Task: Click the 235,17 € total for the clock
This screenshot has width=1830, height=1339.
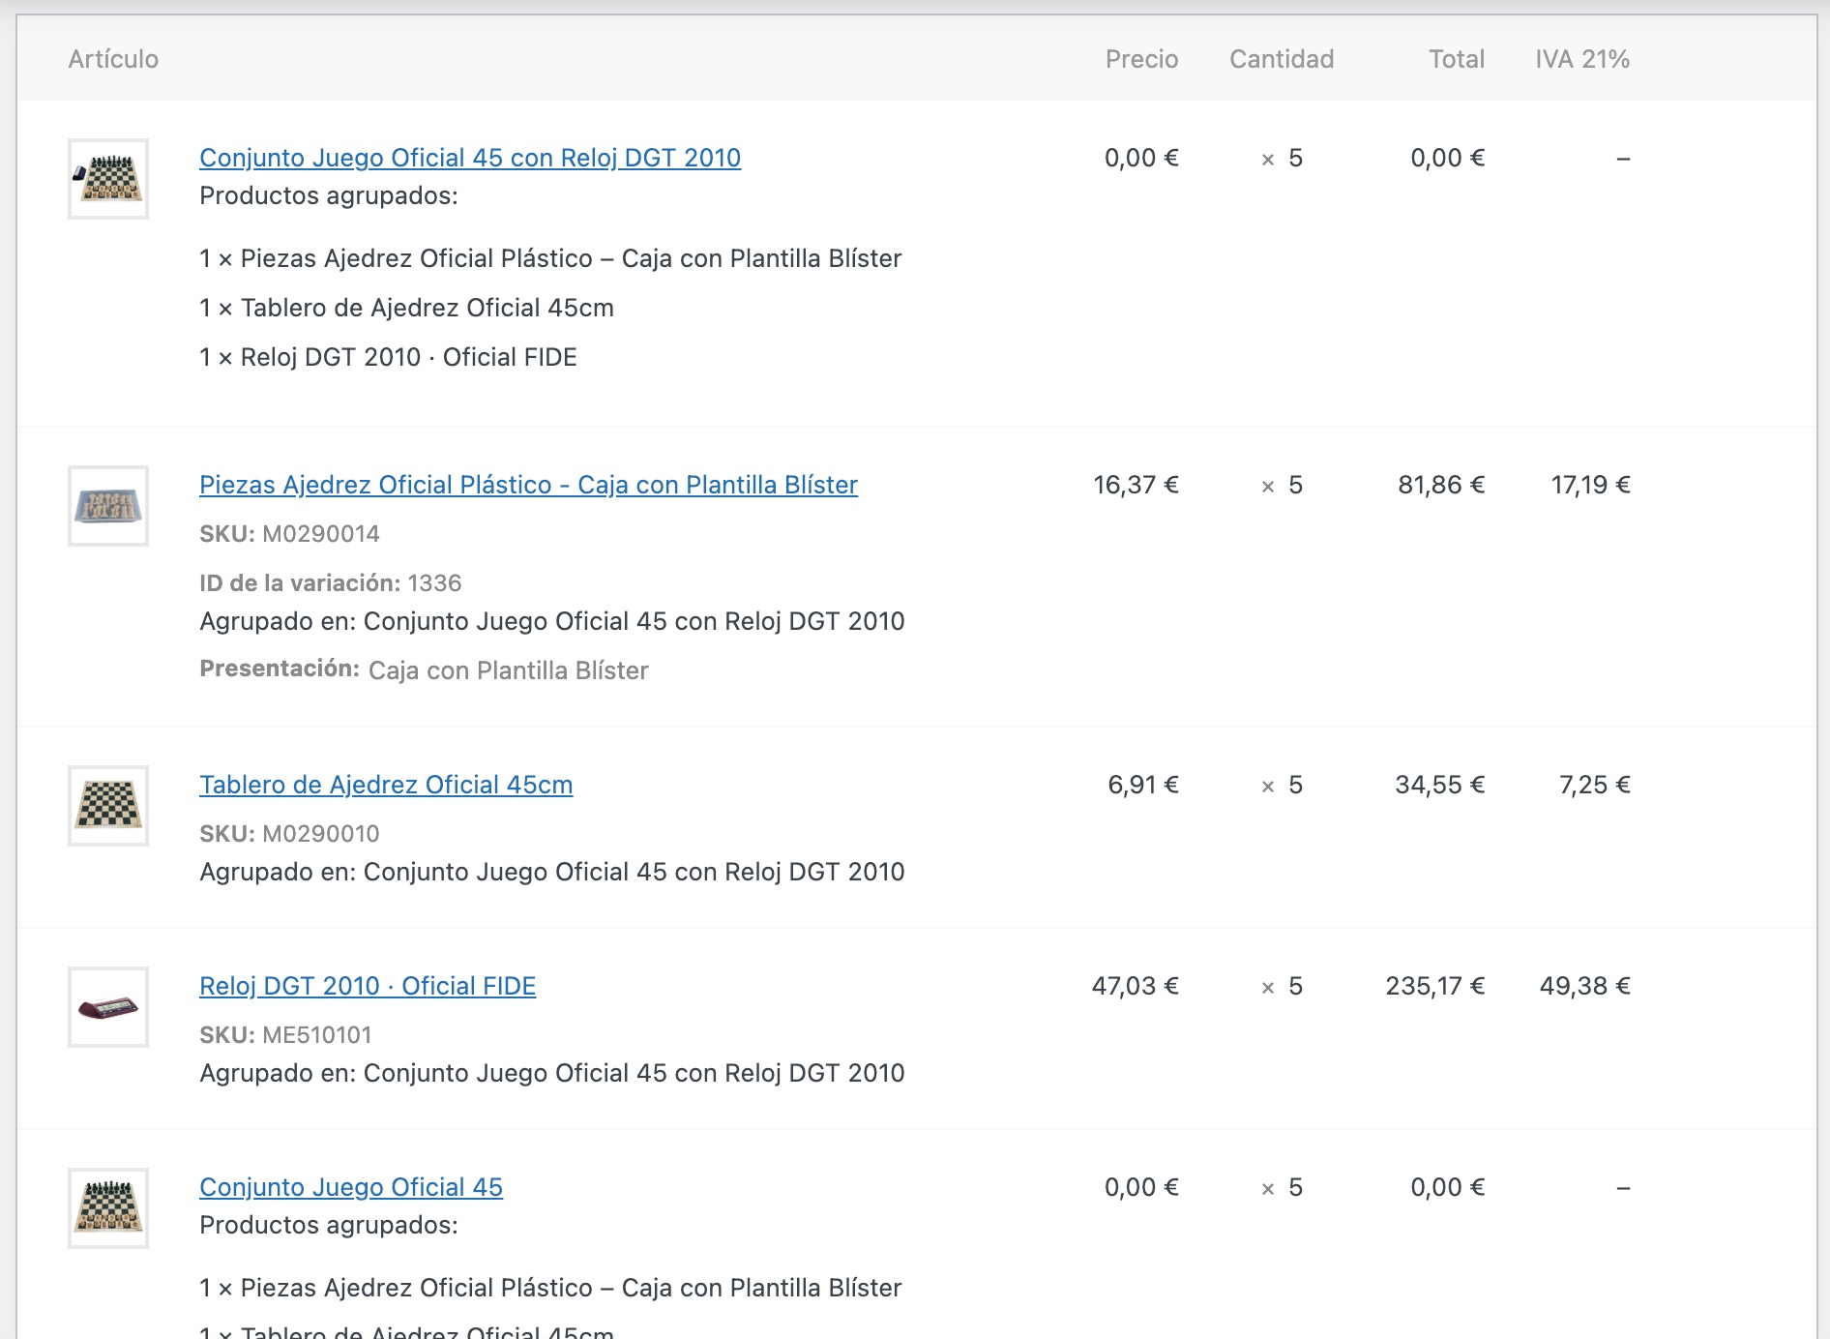Action: point(1434,986)
